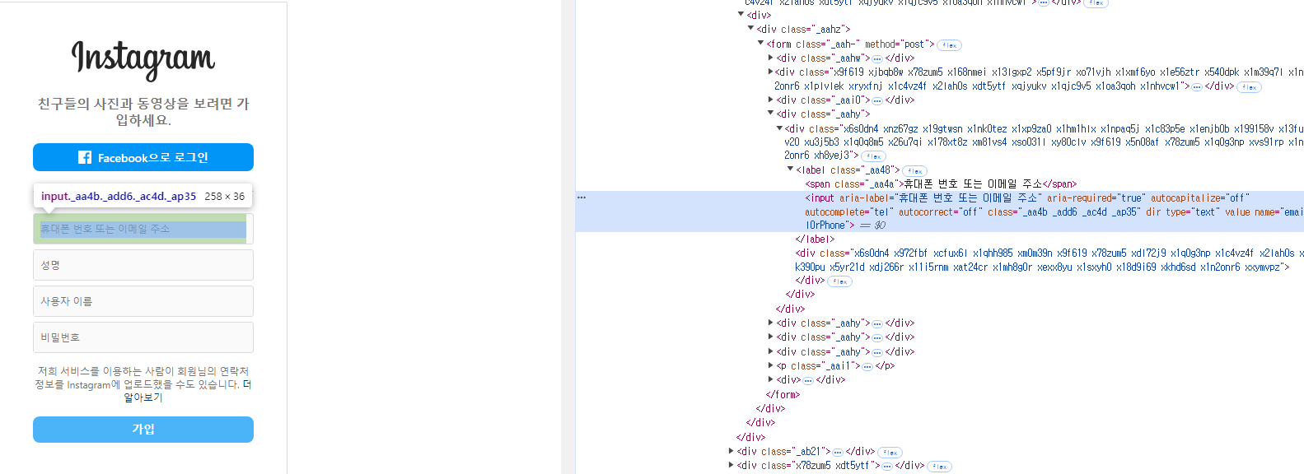Click the autocomplete="tel" attribute

point(849,211)
